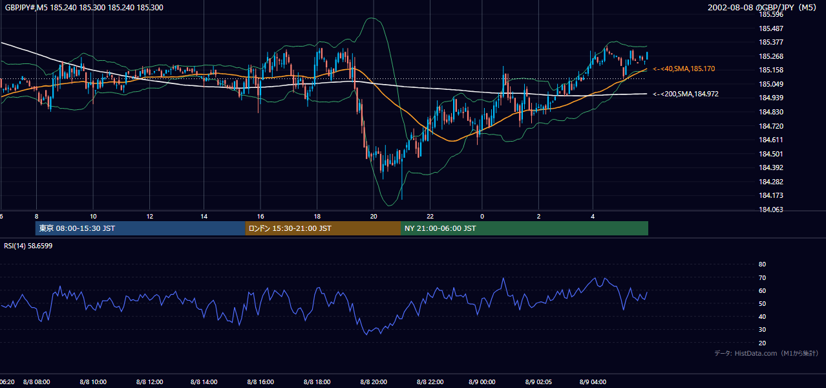Click RSI scale value 50
This screenshot has width=826, height=388.
pyautogui.click(x=762, y=303)
